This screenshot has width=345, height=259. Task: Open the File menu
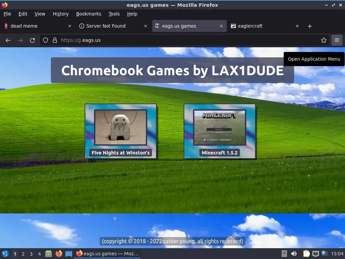click(x=7, y=14)
